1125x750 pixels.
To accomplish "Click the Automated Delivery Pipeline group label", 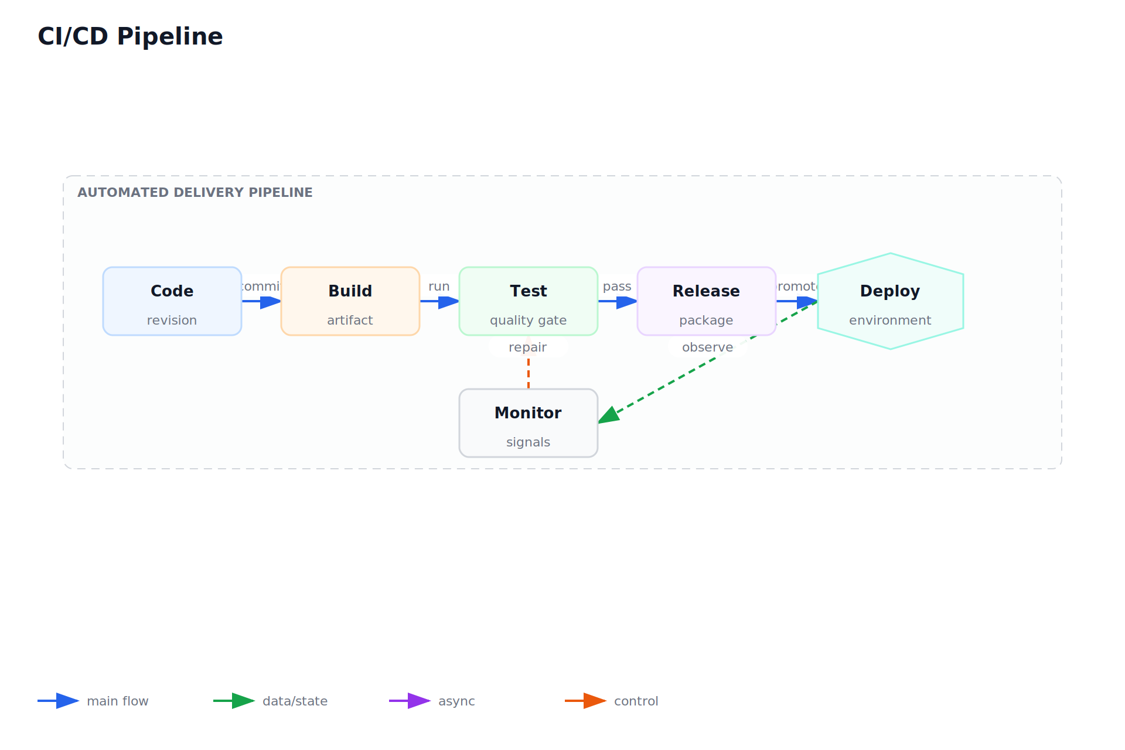I will (195, 192).
